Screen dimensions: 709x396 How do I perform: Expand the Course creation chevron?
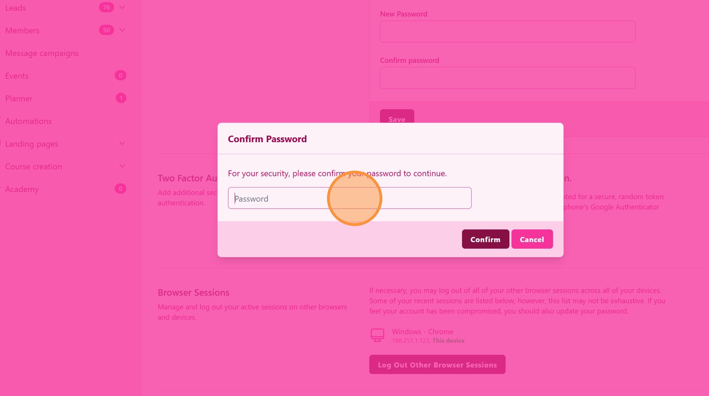122,166
